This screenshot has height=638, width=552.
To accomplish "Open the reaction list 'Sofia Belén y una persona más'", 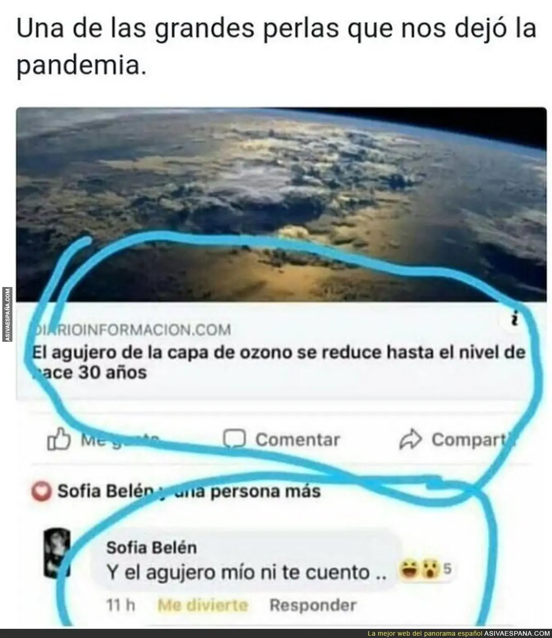I will click(x=189, y=491).
